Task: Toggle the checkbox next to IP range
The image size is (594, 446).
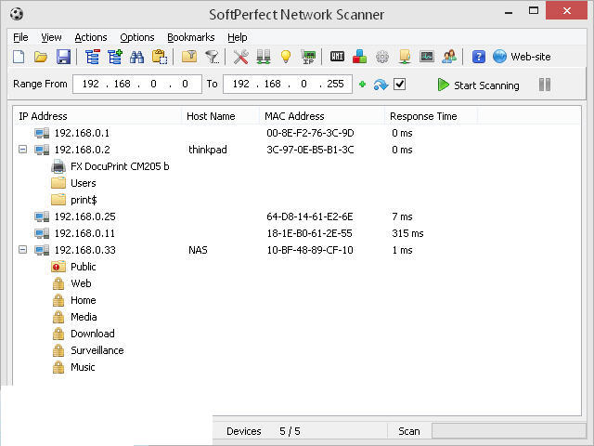Action: click(400, 85)
